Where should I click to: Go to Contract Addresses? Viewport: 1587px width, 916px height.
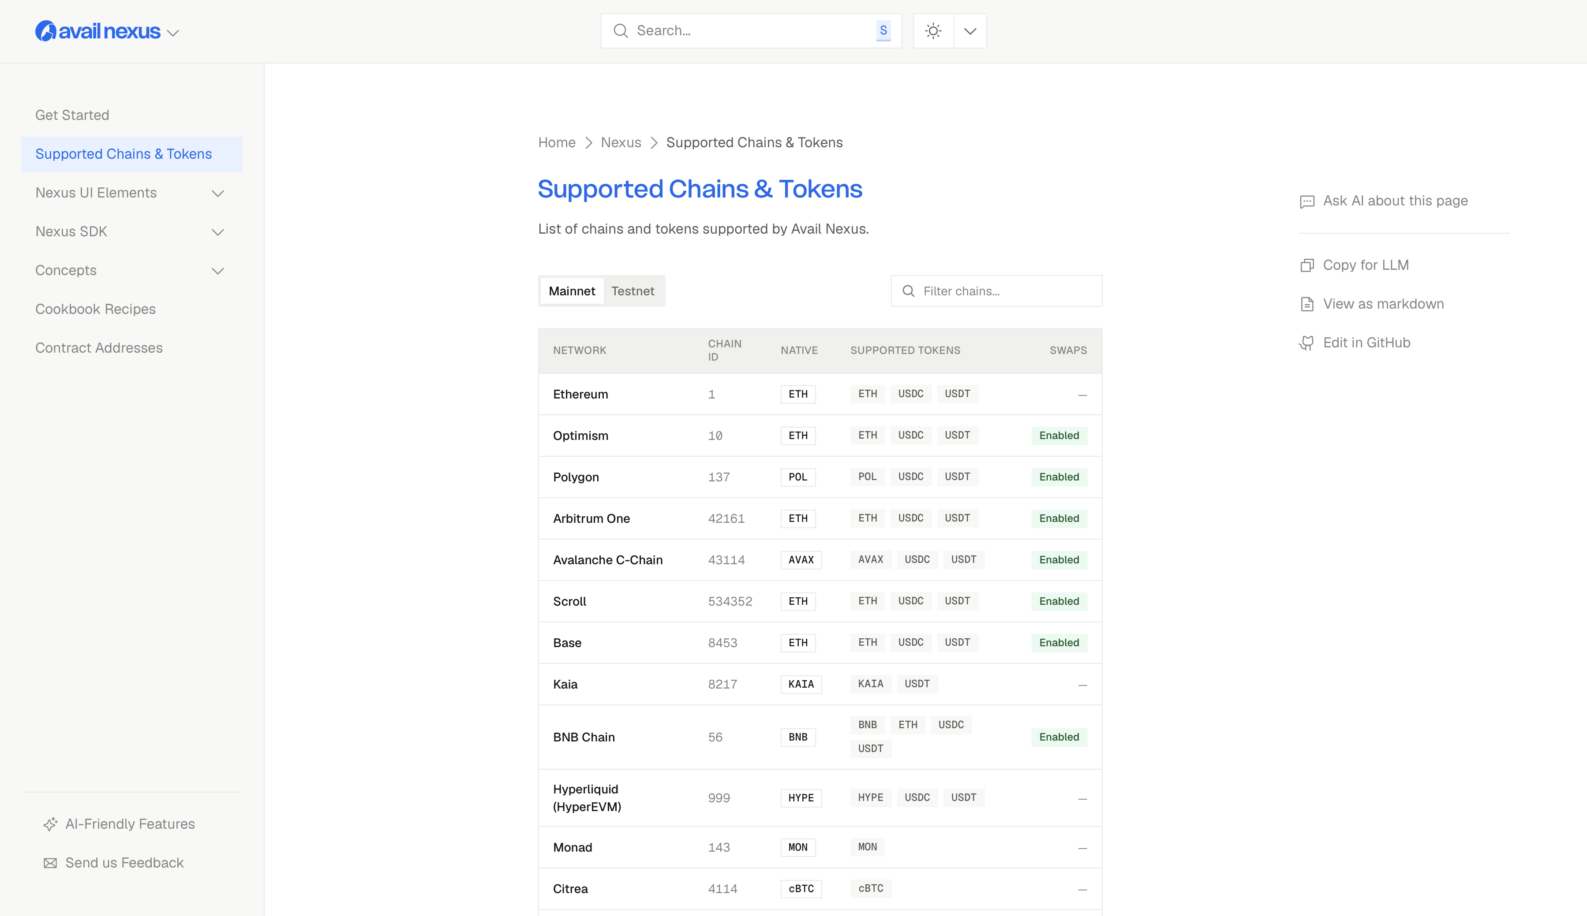(99, 348)
